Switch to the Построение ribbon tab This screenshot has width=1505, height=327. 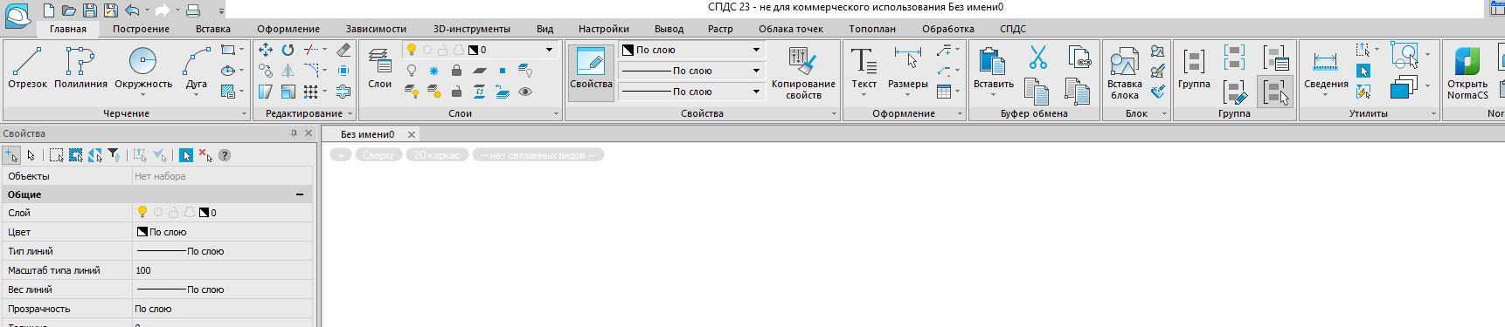141,29
